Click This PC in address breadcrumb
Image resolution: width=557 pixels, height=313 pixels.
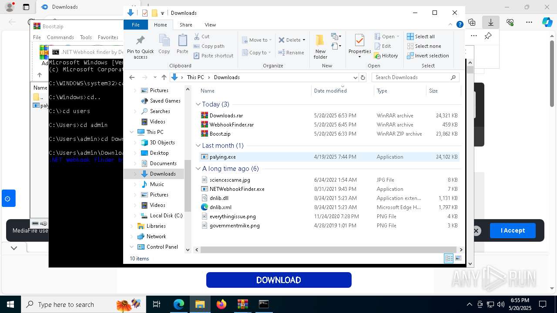point(195,77)
